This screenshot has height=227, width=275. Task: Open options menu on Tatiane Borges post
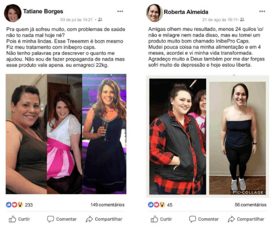click(x=120, y=11)
